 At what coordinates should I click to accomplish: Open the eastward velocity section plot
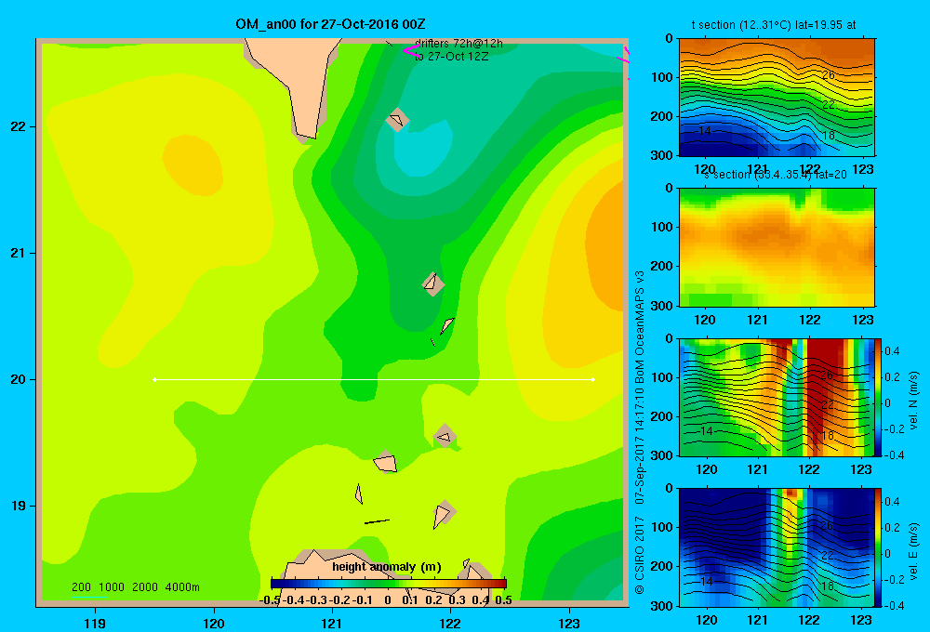777,546
